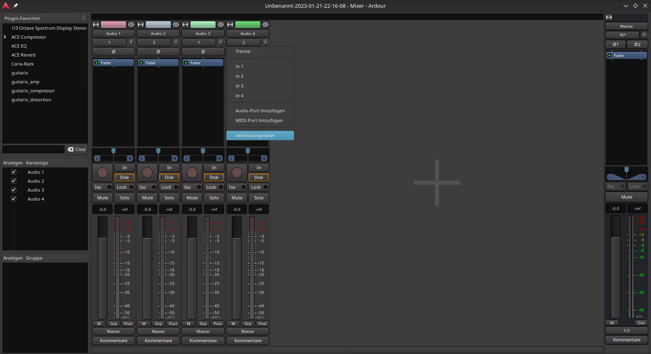Open the input selector of Audio 2
The height and width of the screenshot is (354, 651).
click(154, 43)
